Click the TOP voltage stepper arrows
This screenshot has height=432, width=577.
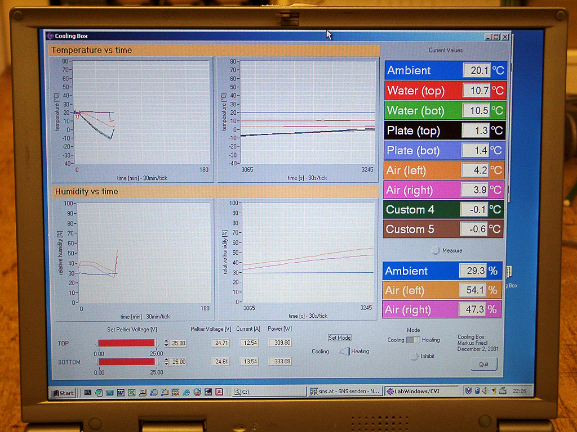[166, 343]
